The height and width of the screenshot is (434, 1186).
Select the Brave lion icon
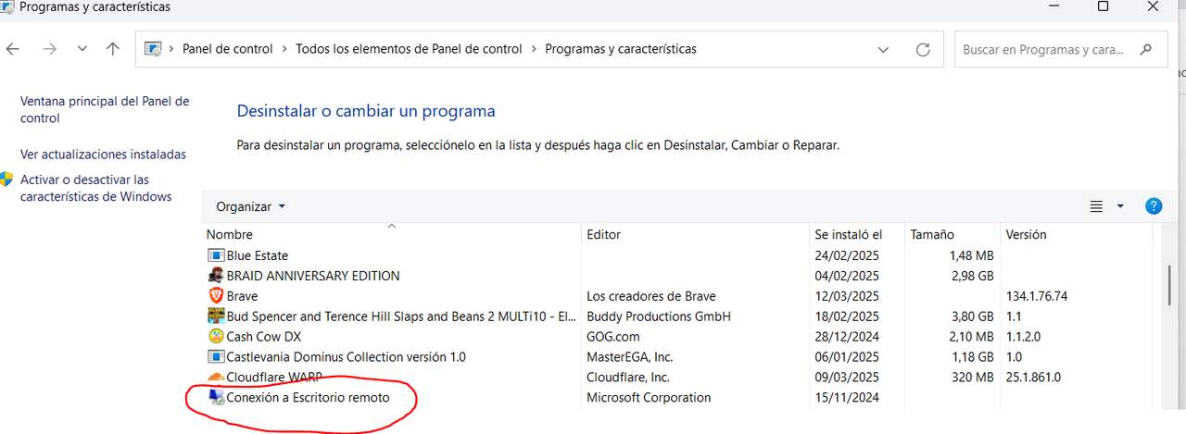(216, 296)
